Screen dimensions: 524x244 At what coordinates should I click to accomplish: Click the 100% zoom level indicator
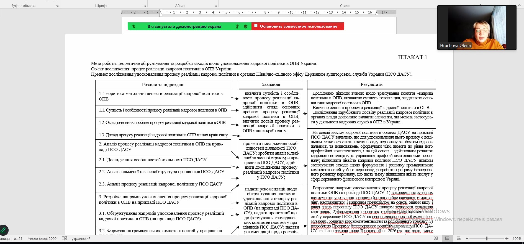[x=517, y=238]
